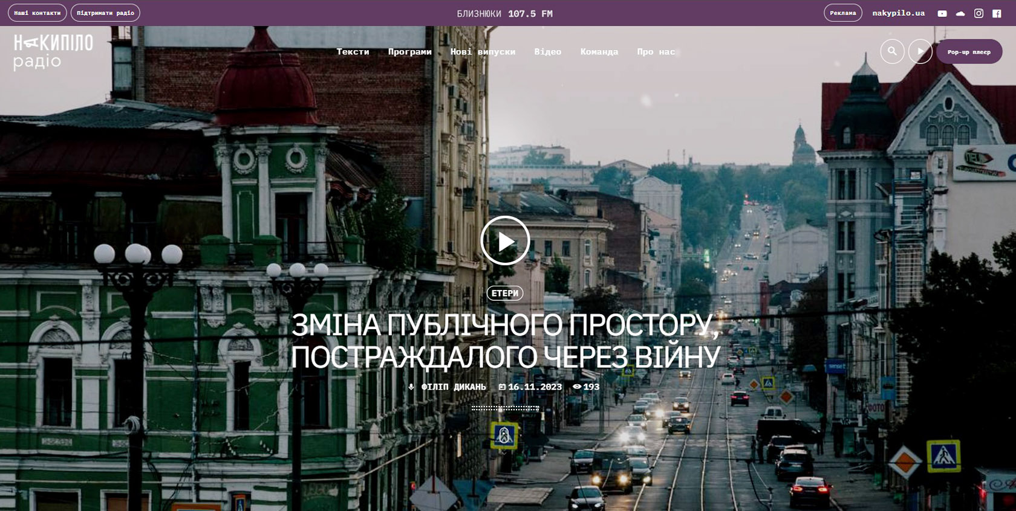
Task: Open the Pop-up плеєр button
Action: point(969,52)
